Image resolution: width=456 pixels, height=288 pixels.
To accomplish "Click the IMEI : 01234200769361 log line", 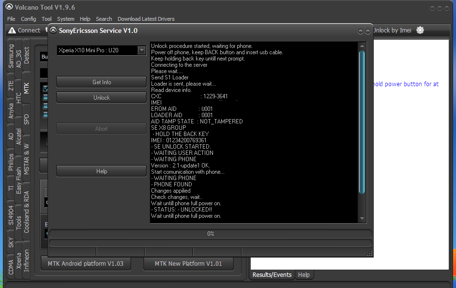I will coord(179,140).
